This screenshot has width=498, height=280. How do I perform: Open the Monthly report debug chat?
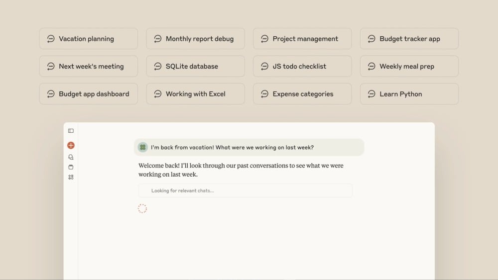pyautogui.click(x=195, y=39)
